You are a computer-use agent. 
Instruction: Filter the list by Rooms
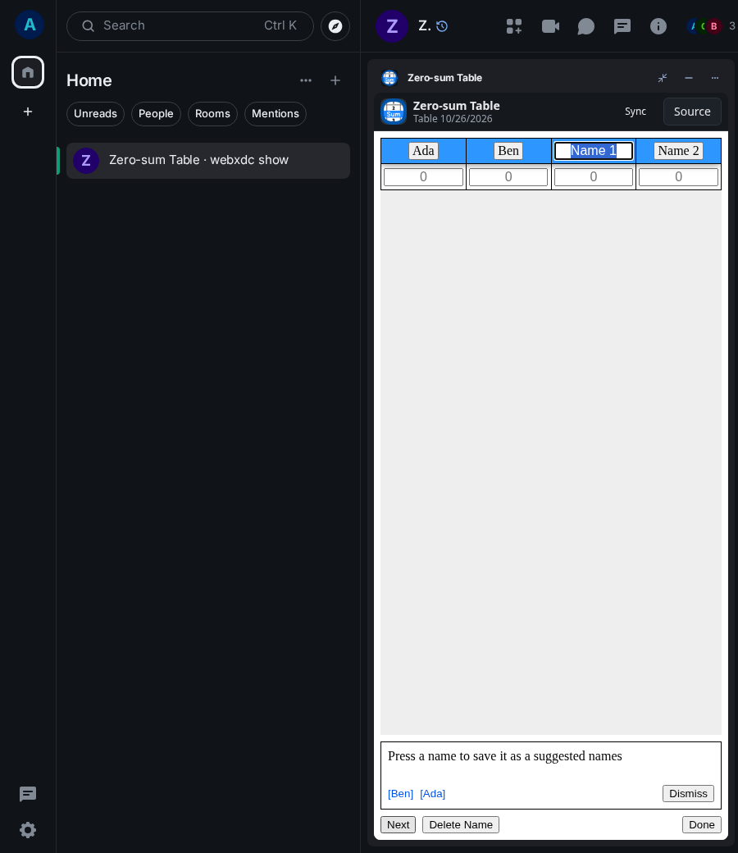(x=212, y=114)
